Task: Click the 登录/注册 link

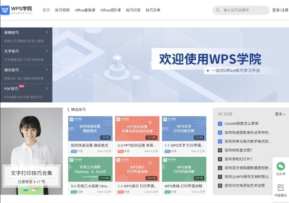Action: click(280, 10)
